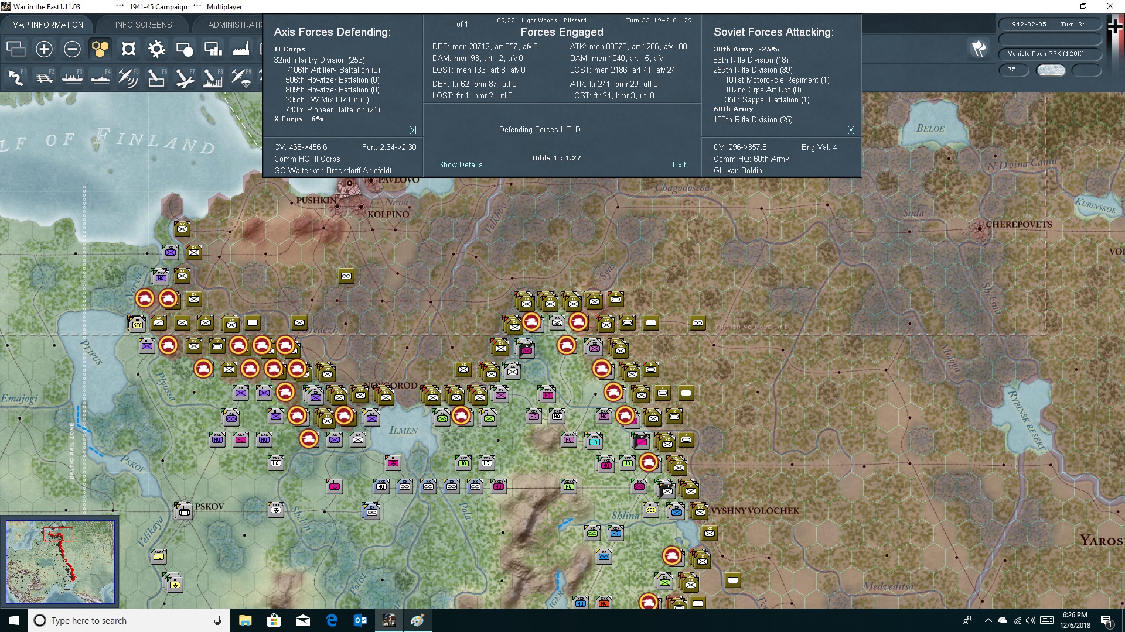1125x632 pixels.
Task: Expand Soviet forces list [v] toggle
Action: pyautogui.click(x=851, y=130)
